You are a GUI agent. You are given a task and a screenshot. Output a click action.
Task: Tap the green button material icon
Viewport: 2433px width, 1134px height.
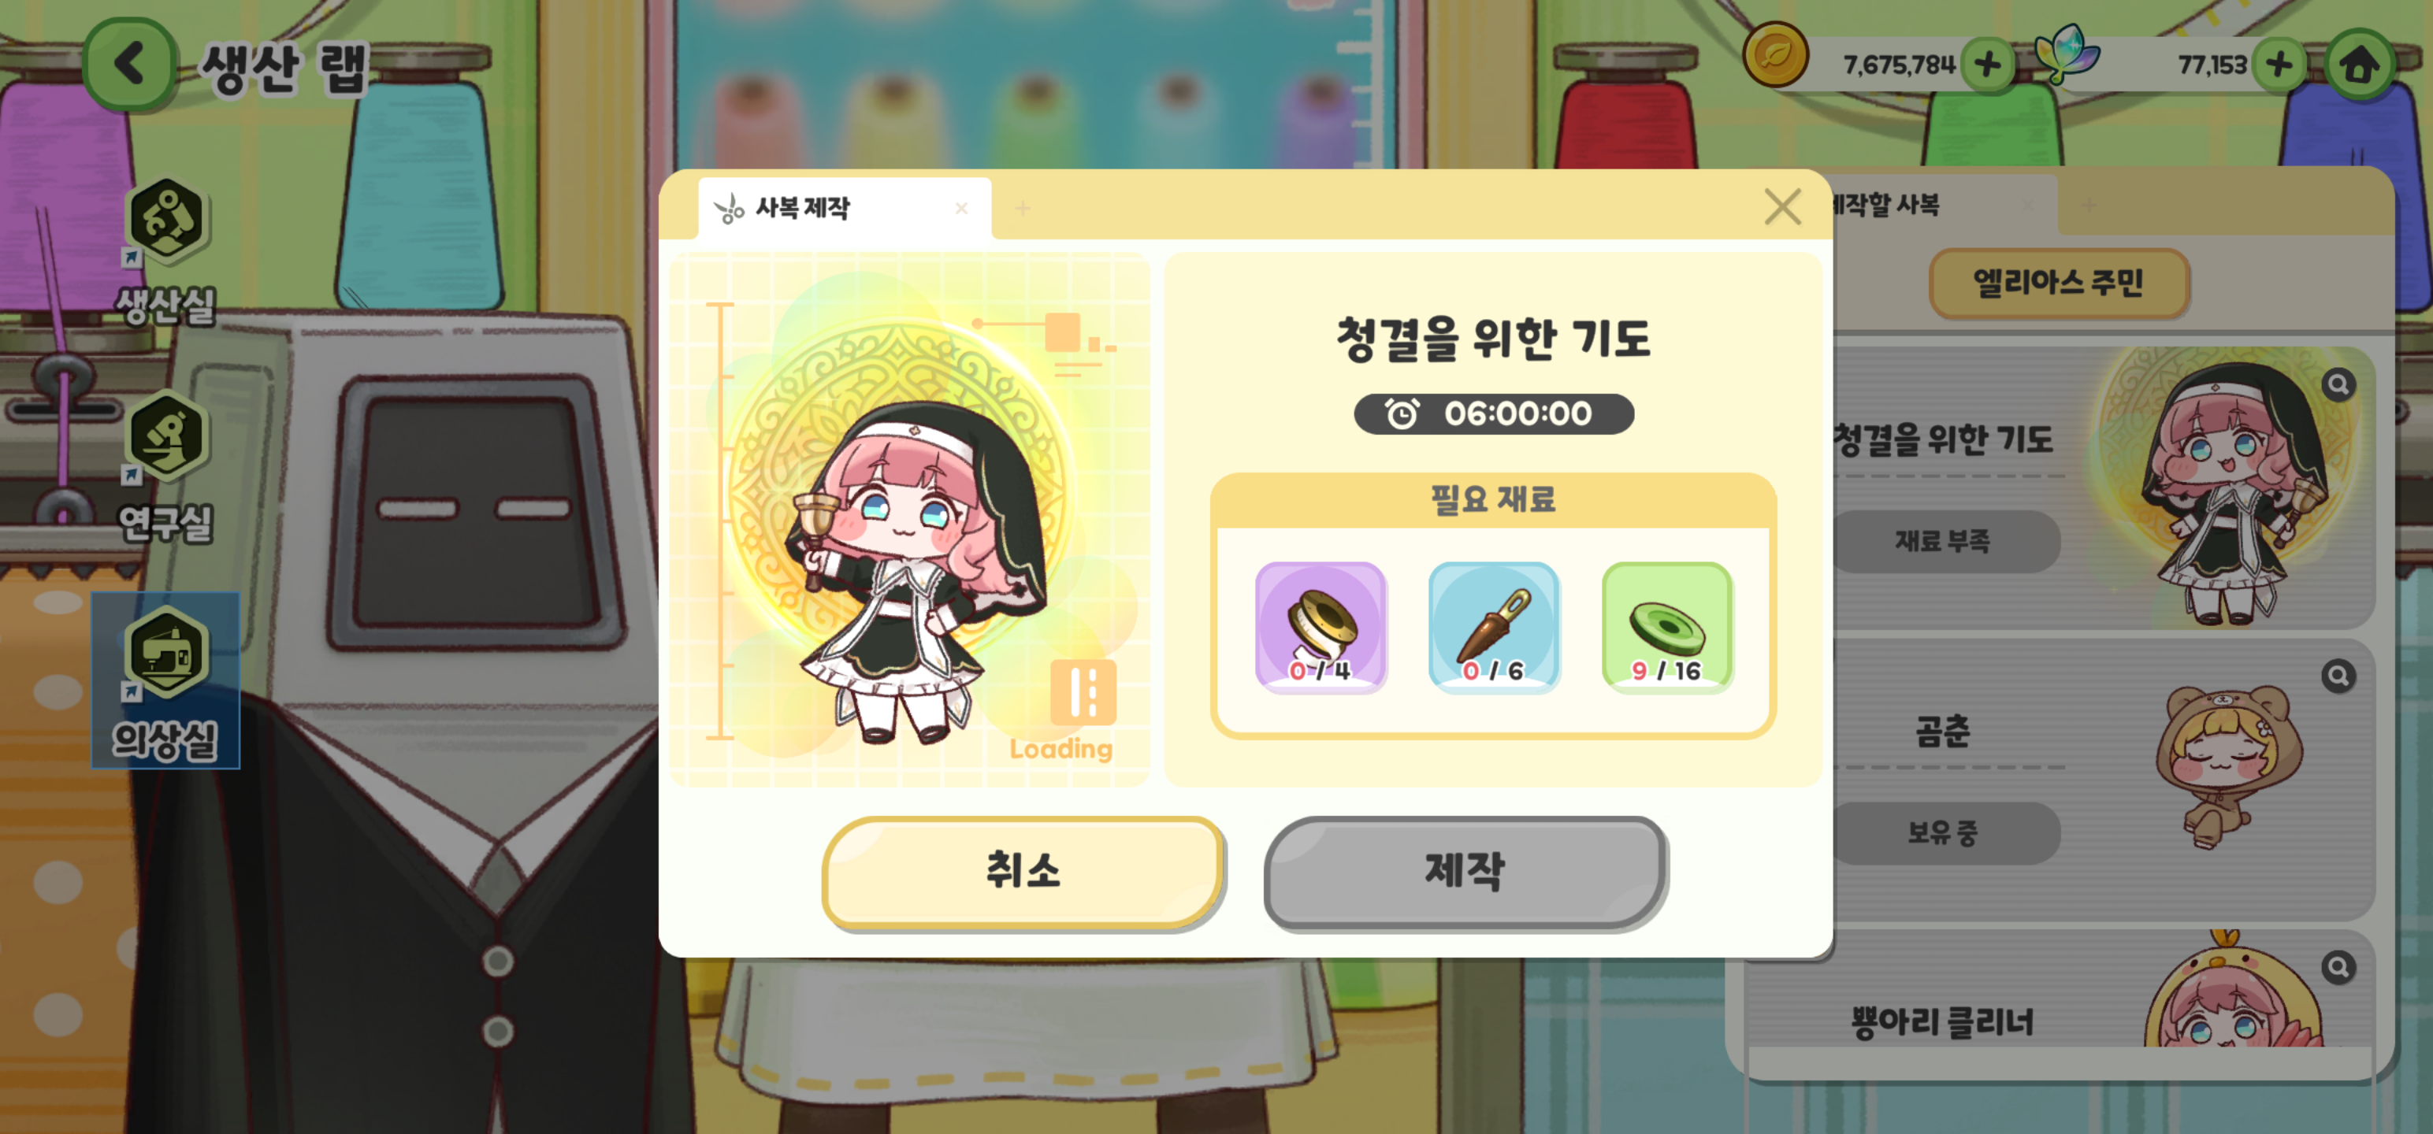point(1667,627)
